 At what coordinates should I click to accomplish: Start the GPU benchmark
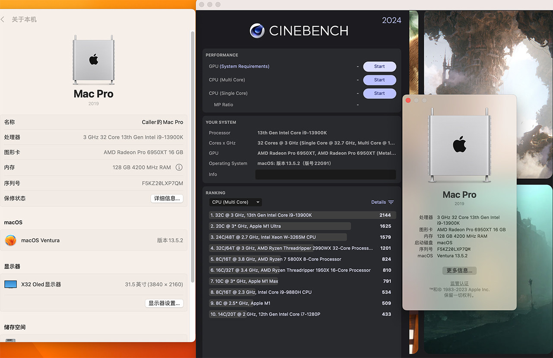click(x=379, y=67)
